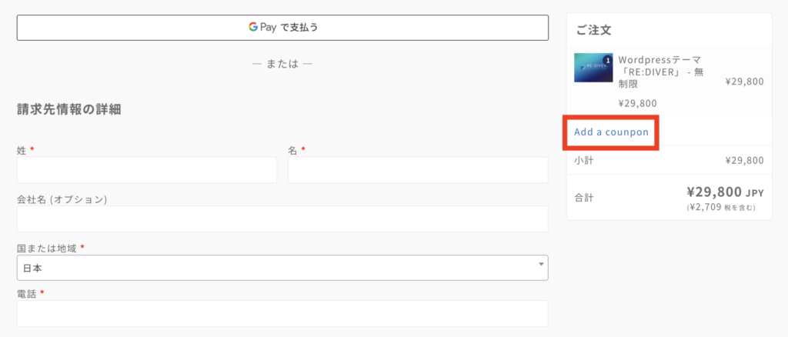Click the 請求先情報の詳細 section heading
This screenshot has height=337, width=788.
point(68,109)
